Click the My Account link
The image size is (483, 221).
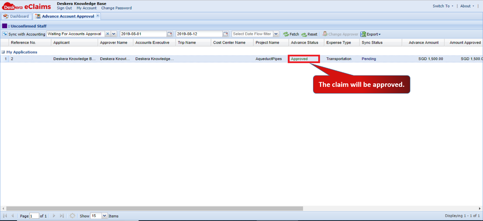[86, 8]
